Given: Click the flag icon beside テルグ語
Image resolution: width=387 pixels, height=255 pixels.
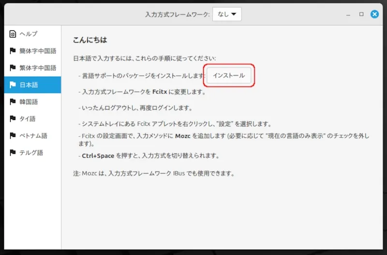Looking at the screenshot, I should pos(13,153).
